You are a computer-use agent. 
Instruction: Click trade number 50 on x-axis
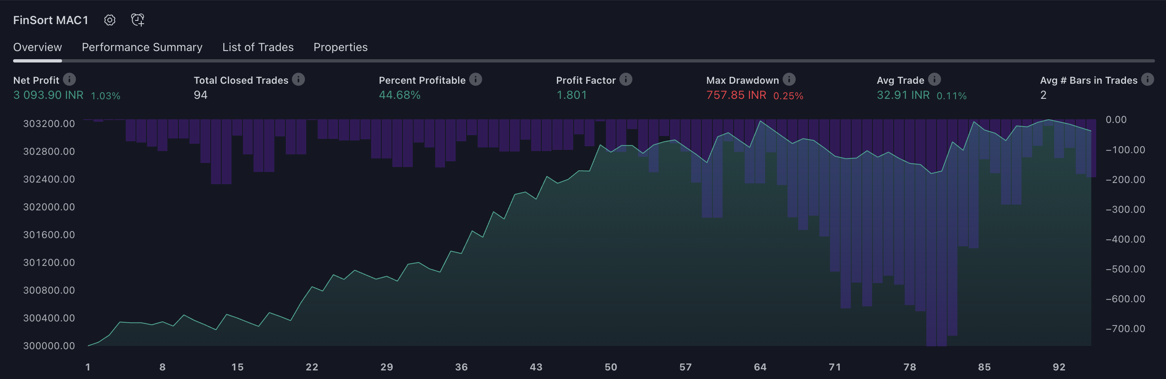(611, 367)
